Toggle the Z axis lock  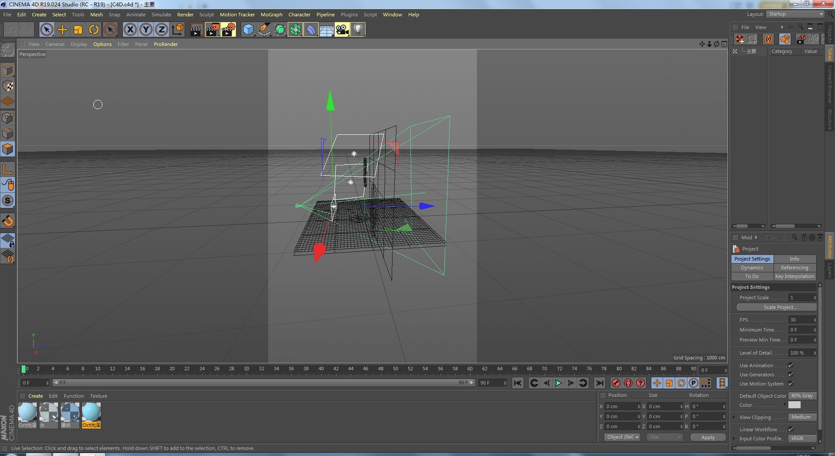(161, 30)
